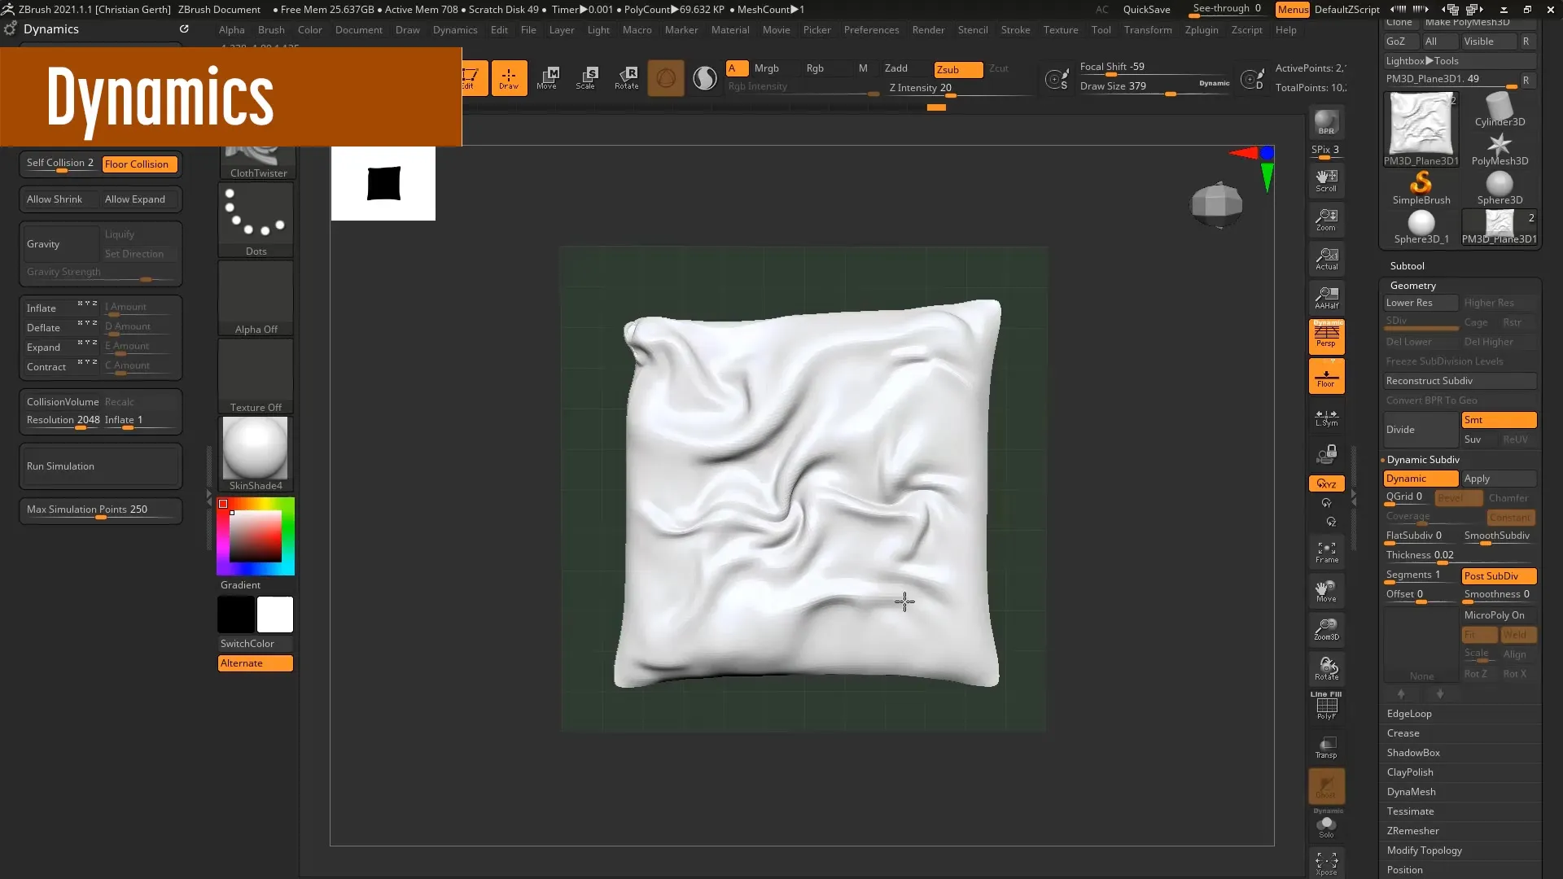The width and height of the screenshot is (1563, 879).
Task: Click the Run Simulation button
Action: coord(99,466)
